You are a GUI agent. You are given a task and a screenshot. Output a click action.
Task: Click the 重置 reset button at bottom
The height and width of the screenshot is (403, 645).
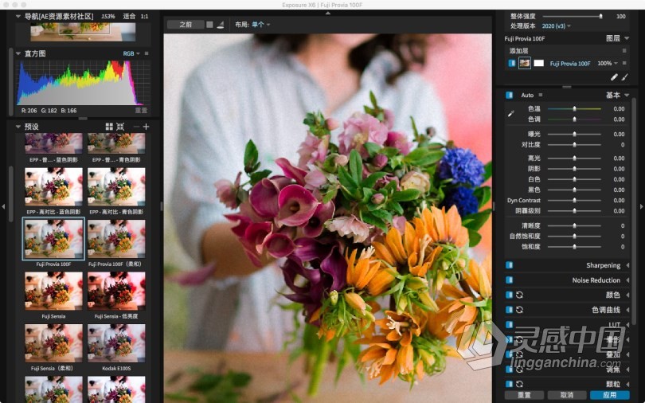tap(524, 395)
